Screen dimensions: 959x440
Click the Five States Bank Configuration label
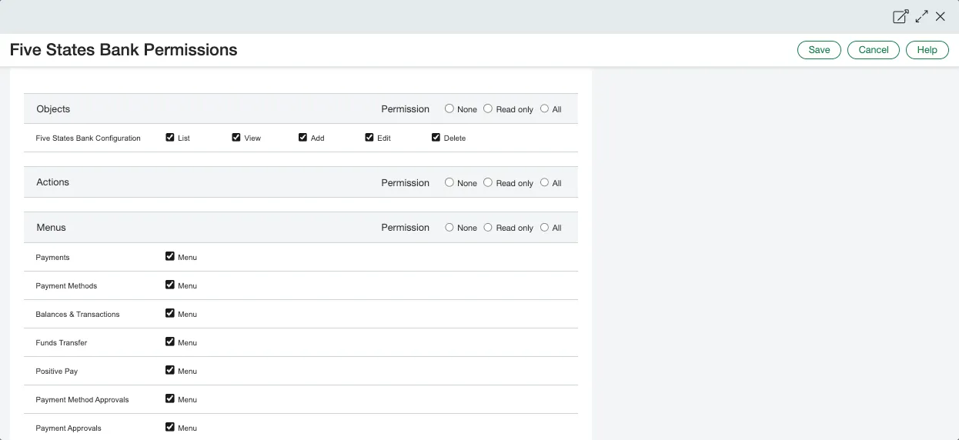coord(88,138)
